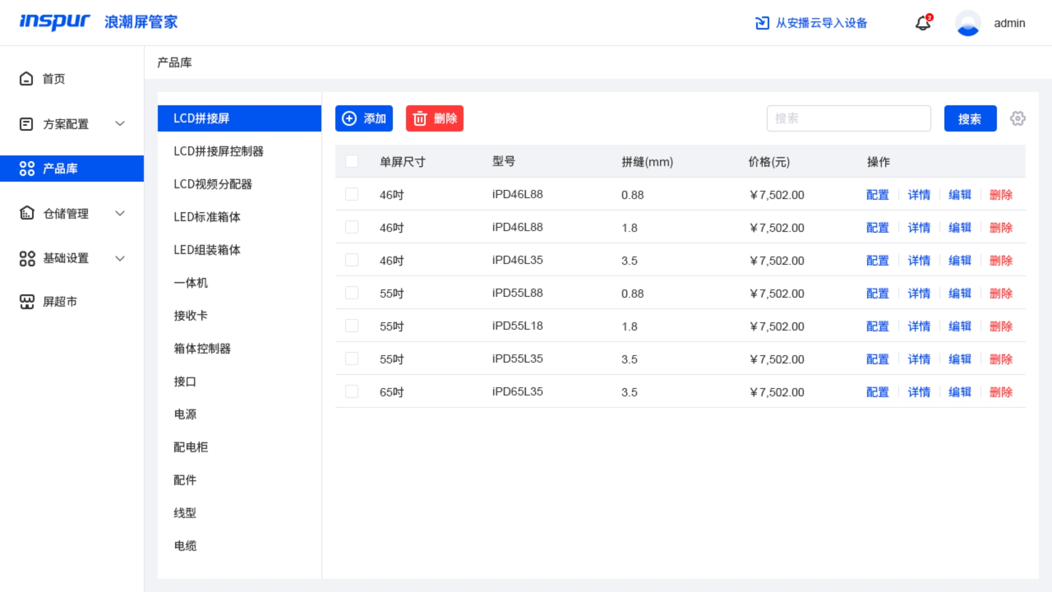The width and height of the screenshot is (1052, 592).
Task: Click the 首页 home icon
Action: click(26, 79)
